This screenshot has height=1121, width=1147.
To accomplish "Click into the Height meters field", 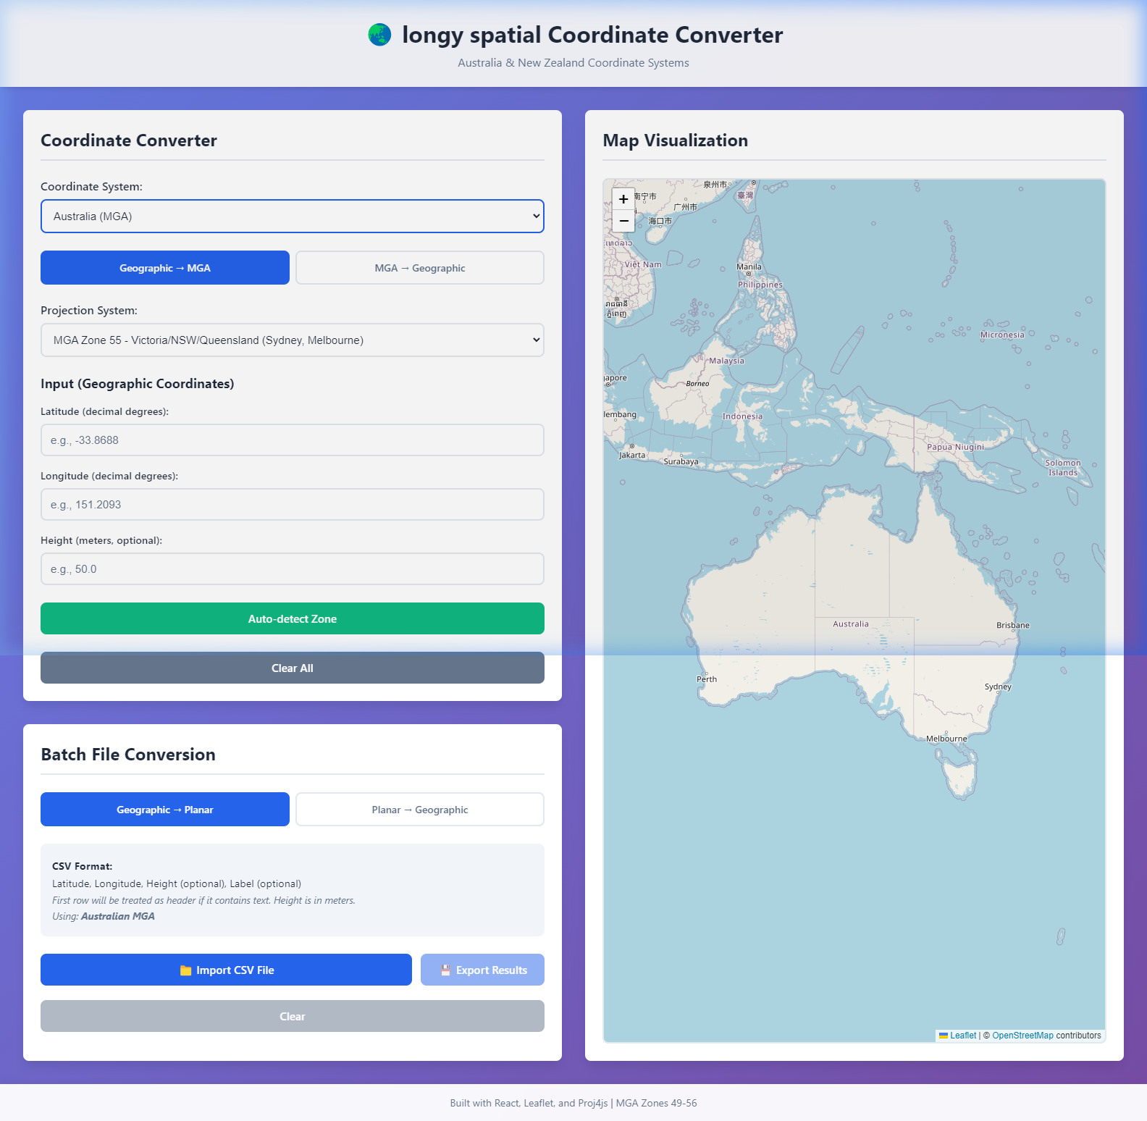I will tap(293, 569).
